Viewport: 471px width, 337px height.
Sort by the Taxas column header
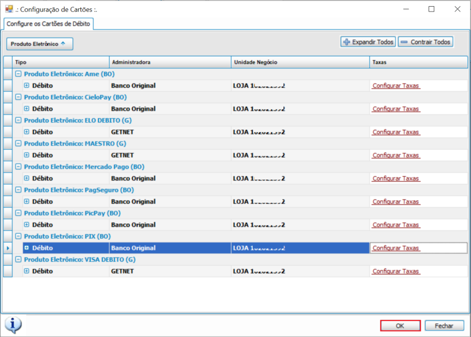click(419, 62)
